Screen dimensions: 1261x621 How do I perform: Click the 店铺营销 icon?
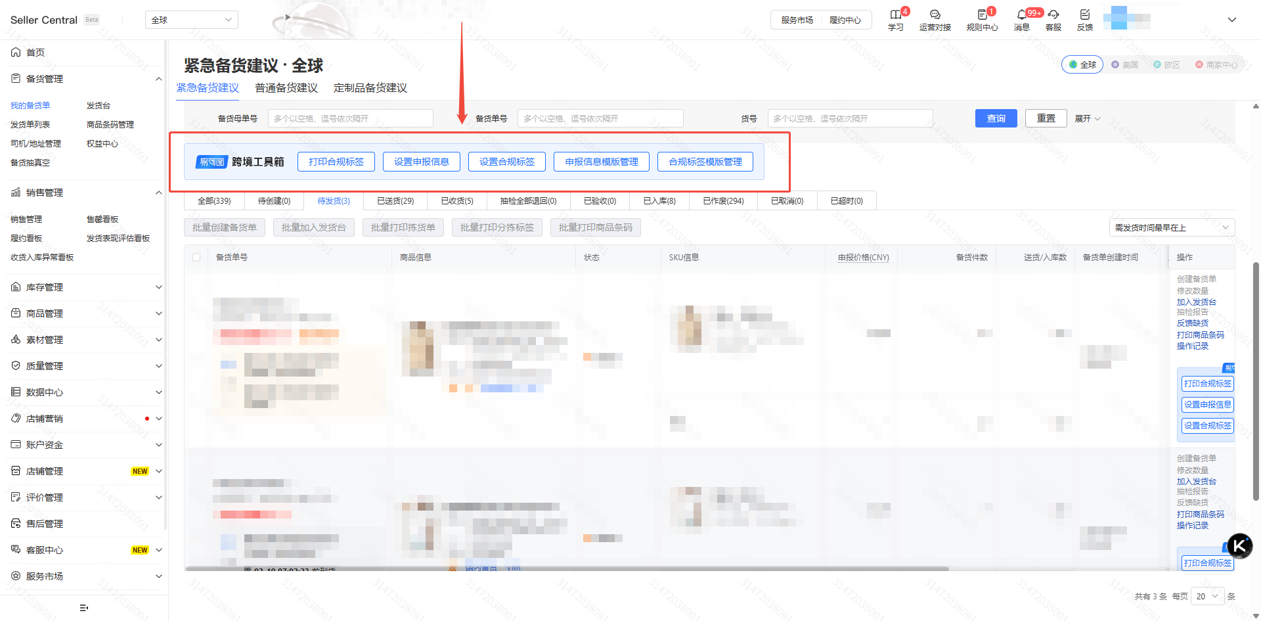click(16, 418)
